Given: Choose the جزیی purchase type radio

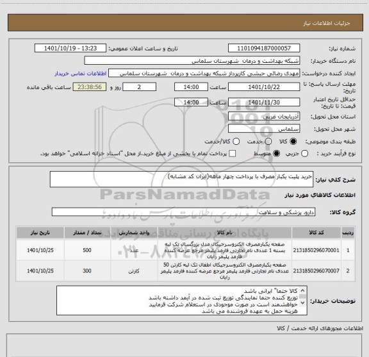Looking at the screenshot, I should [305, 154].
